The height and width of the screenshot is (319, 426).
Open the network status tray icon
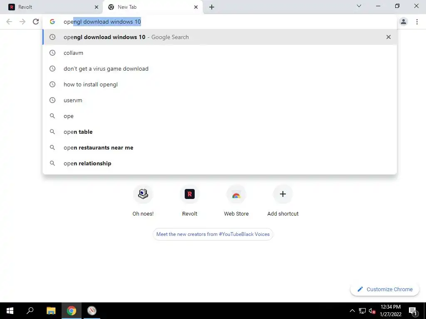tap(362, 311)
